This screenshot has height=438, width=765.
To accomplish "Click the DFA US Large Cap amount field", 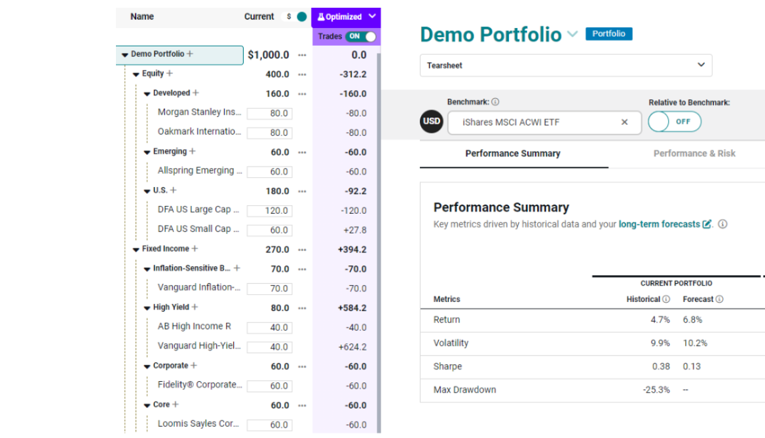I will click(270, 211).
